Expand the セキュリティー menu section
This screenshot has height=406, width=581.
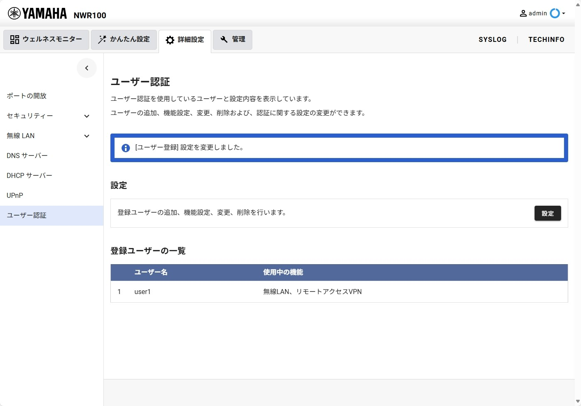click(x=87, y=116)
